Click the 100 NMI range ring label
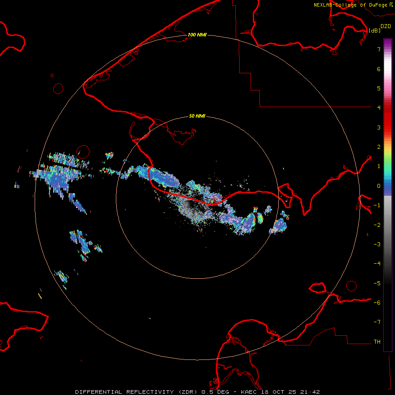This screenshot has height=395, width=395. [197, 35]
